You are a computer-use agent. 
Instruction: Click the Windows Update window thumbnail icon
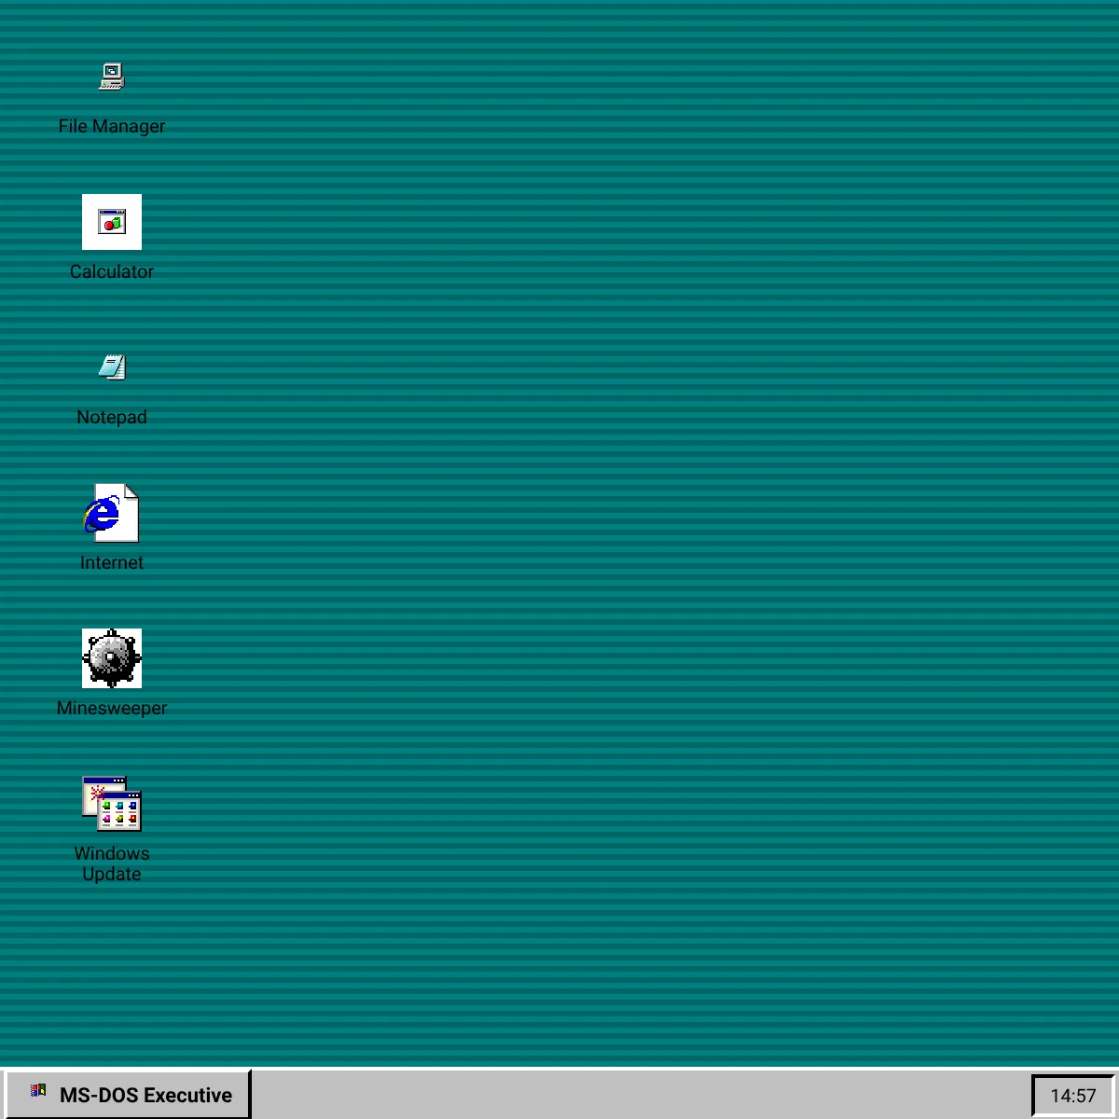point(111,804)
